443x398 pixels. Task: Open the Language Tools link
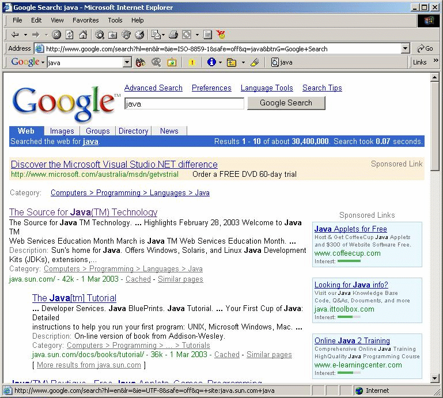pyautogui.click(x=267, y=88)
